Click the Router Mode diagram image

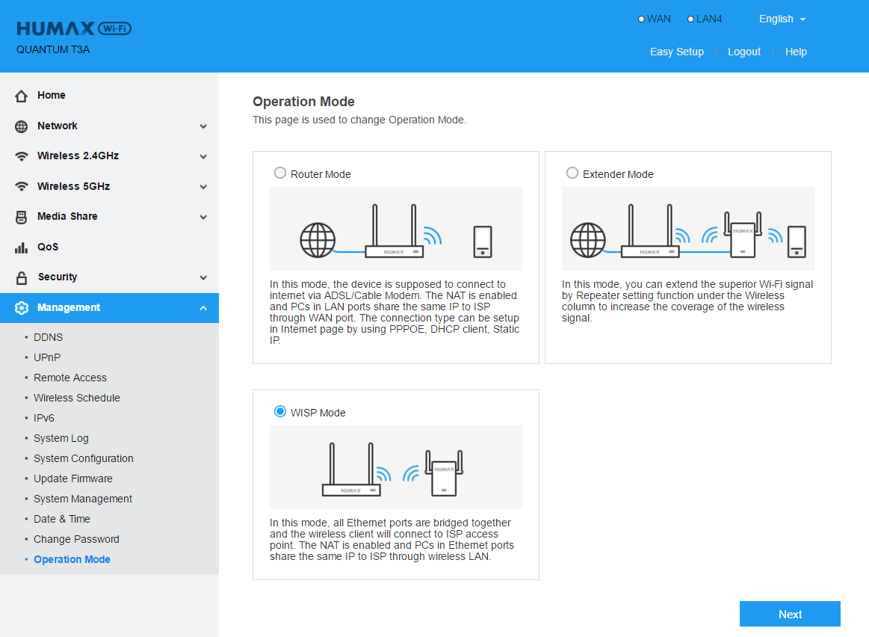[x=396, y=229]
